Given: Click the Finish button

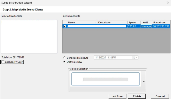Looking at the screenshot, I should [x=137, y=96].
